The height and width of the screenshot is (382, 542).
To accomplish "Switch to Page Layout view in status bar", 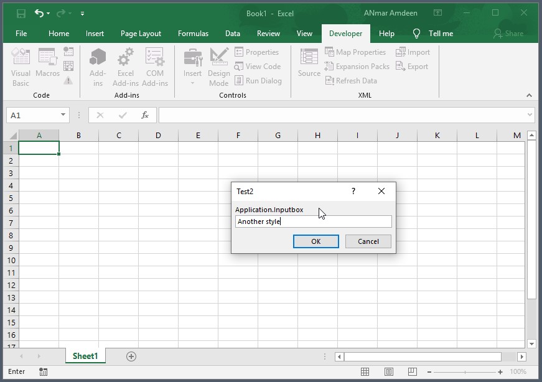I will (389, 372).
